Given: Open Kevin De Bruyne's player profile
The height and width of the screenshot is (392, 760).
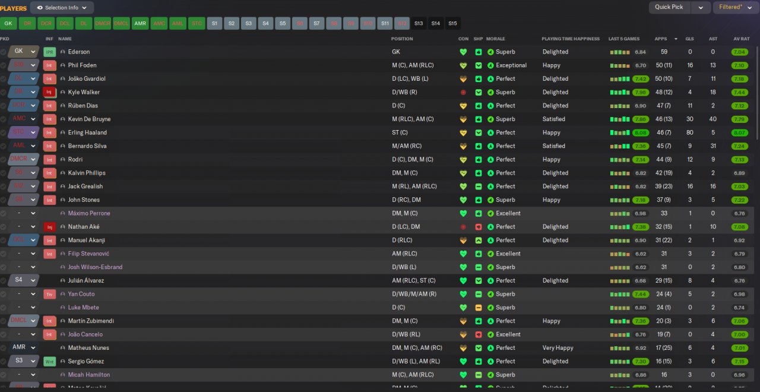Looking at the screenshot, I should coord(89,119).
